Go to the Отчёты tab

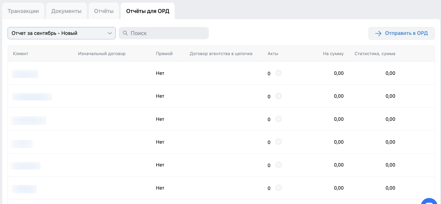coord(104,11)
